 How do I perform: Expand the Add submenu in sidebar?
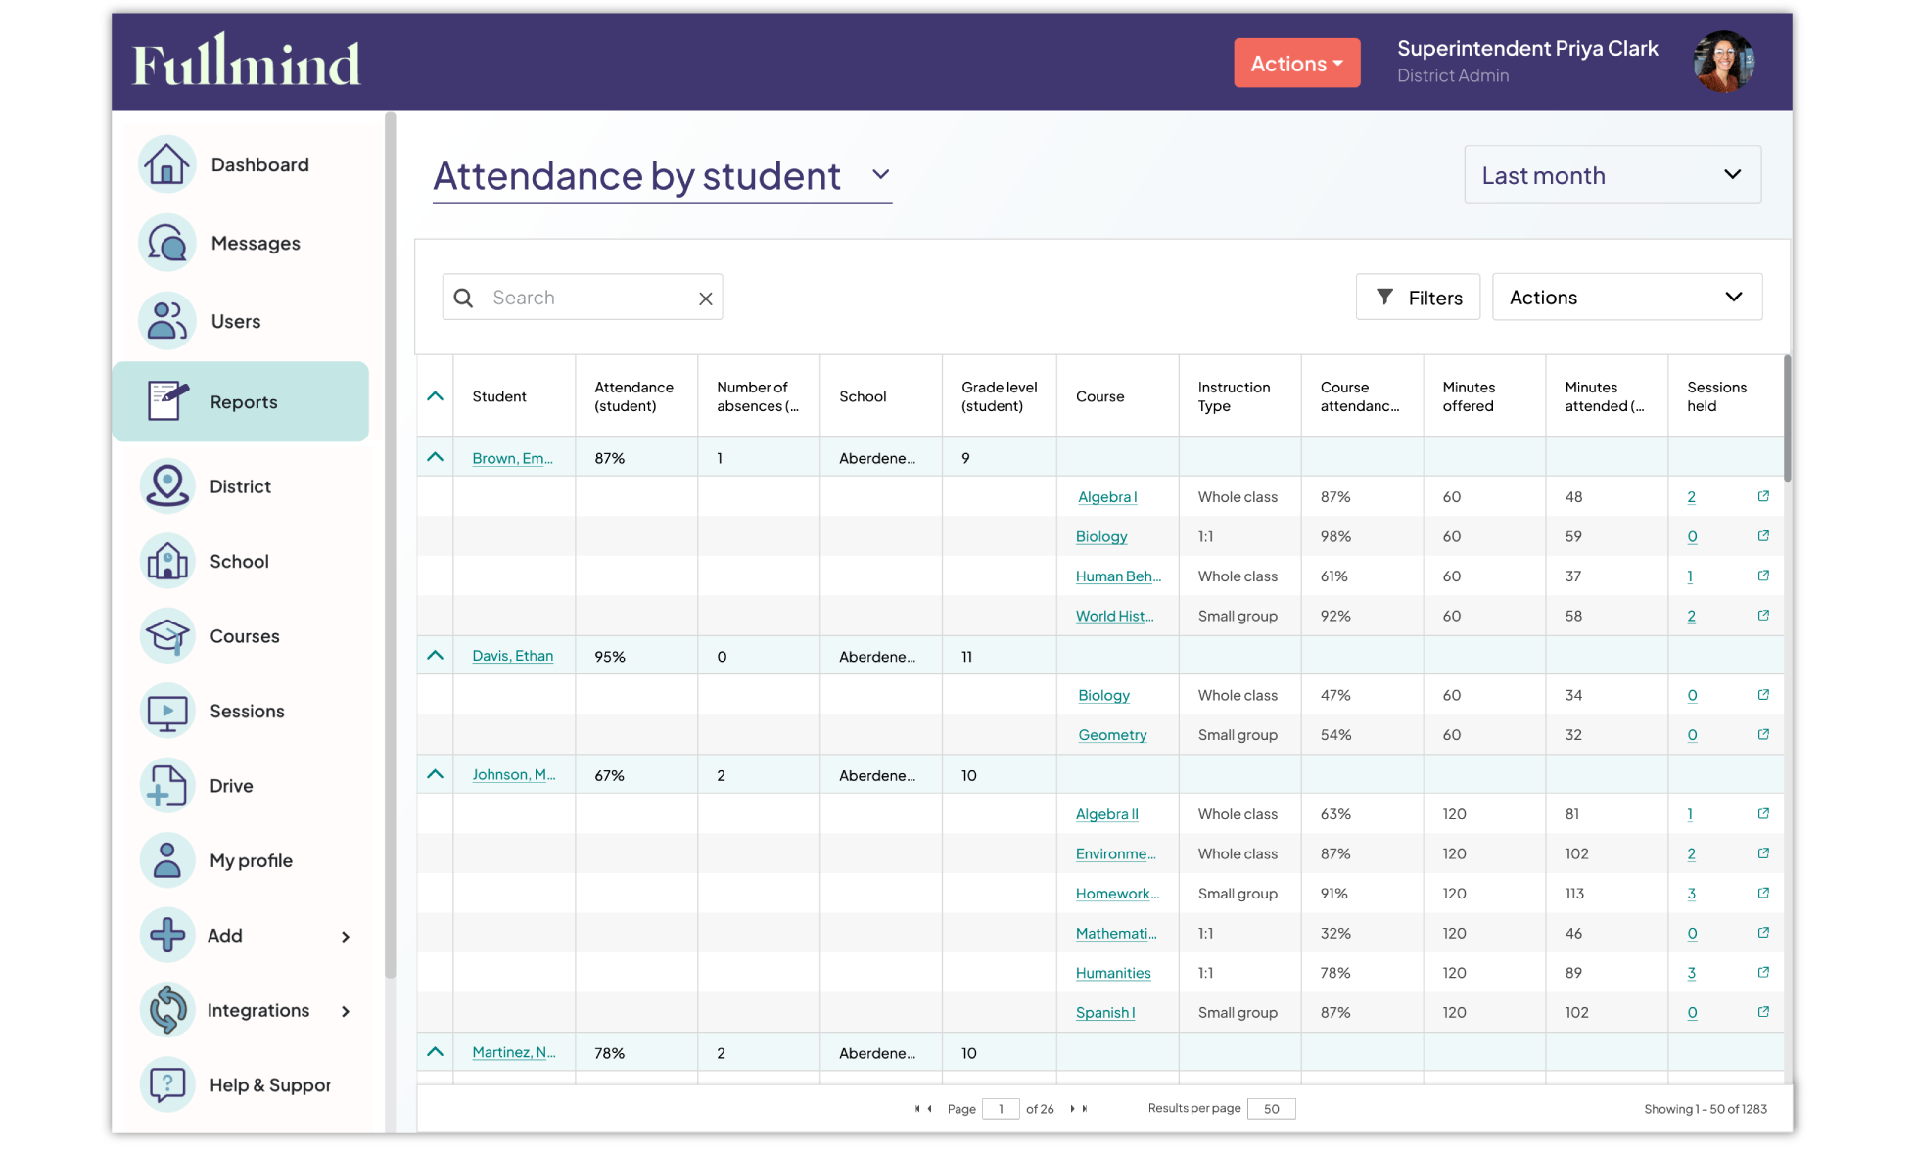point(345,937)
